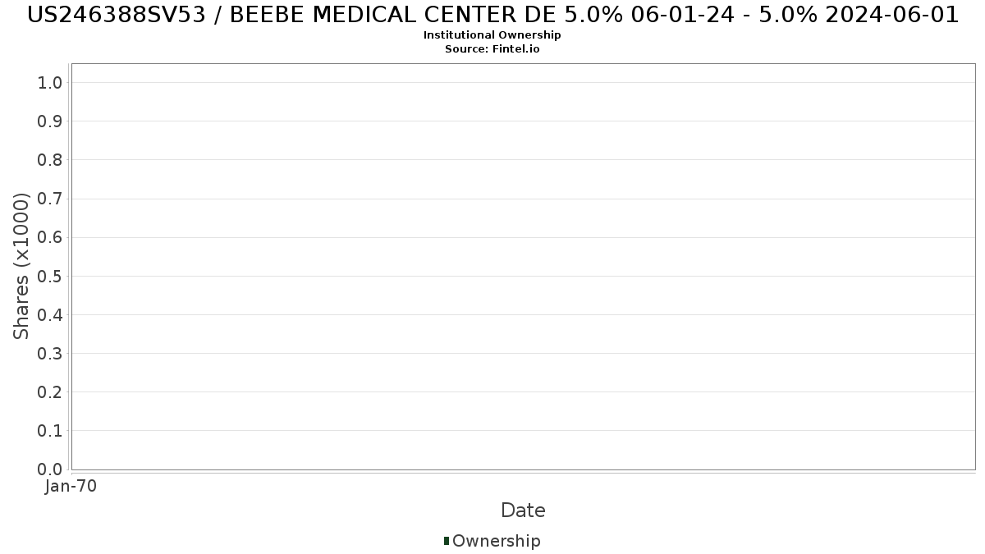This screenshot has height=554, width=985.
Task: Click the 0.2 y-axis tick label
Action: coord(50,392)
